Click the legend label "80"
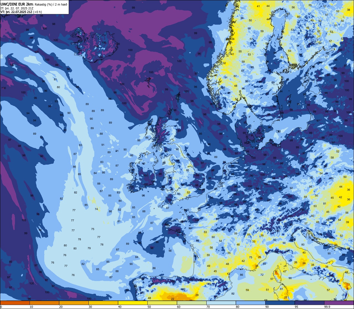The height and width of the screenshot is (309, 354). click(238, 307)
